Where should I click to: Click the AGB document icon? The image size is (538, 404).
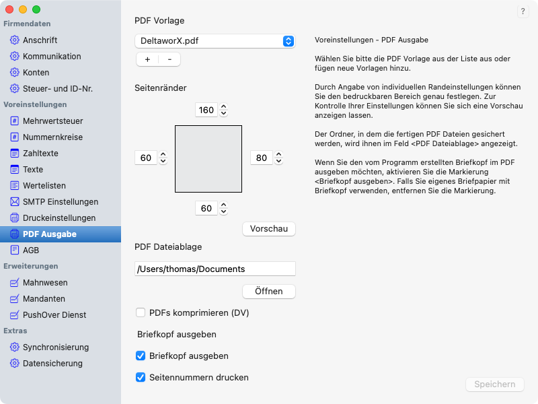(14, 250)
